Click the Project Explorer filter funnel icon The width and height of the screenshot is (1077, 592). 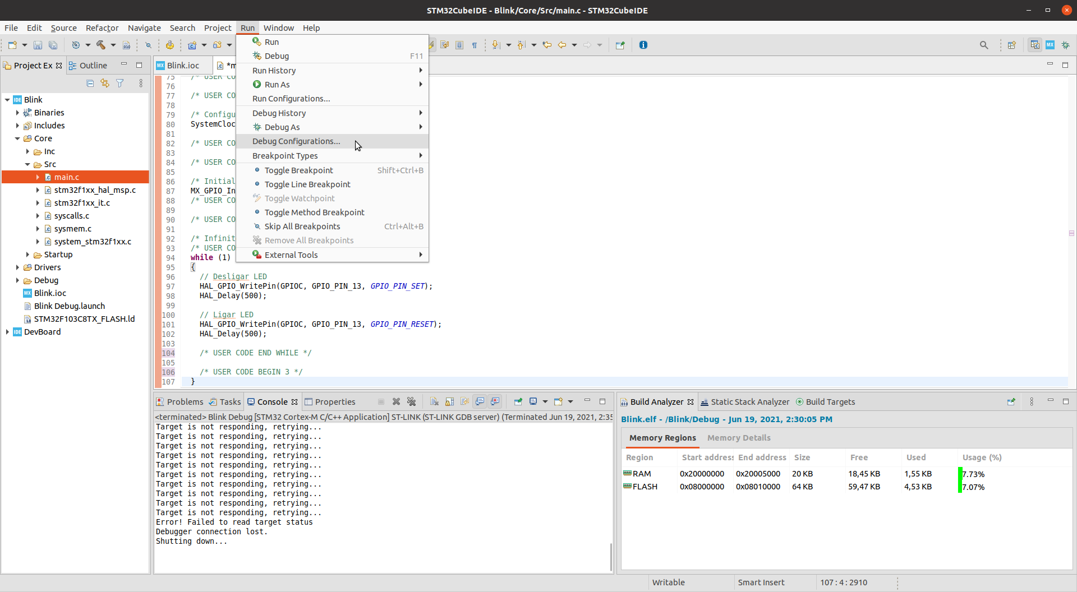pyautogui.click(x=120, y=83)
